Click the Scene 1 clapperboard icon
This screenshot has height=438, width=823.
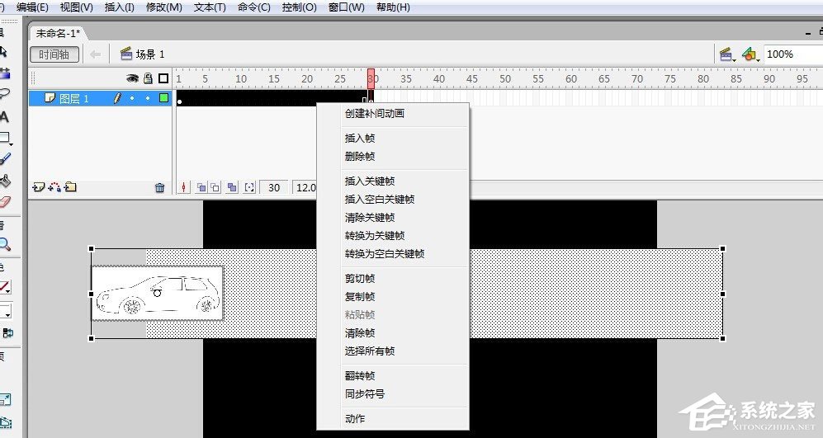(126, 54)
